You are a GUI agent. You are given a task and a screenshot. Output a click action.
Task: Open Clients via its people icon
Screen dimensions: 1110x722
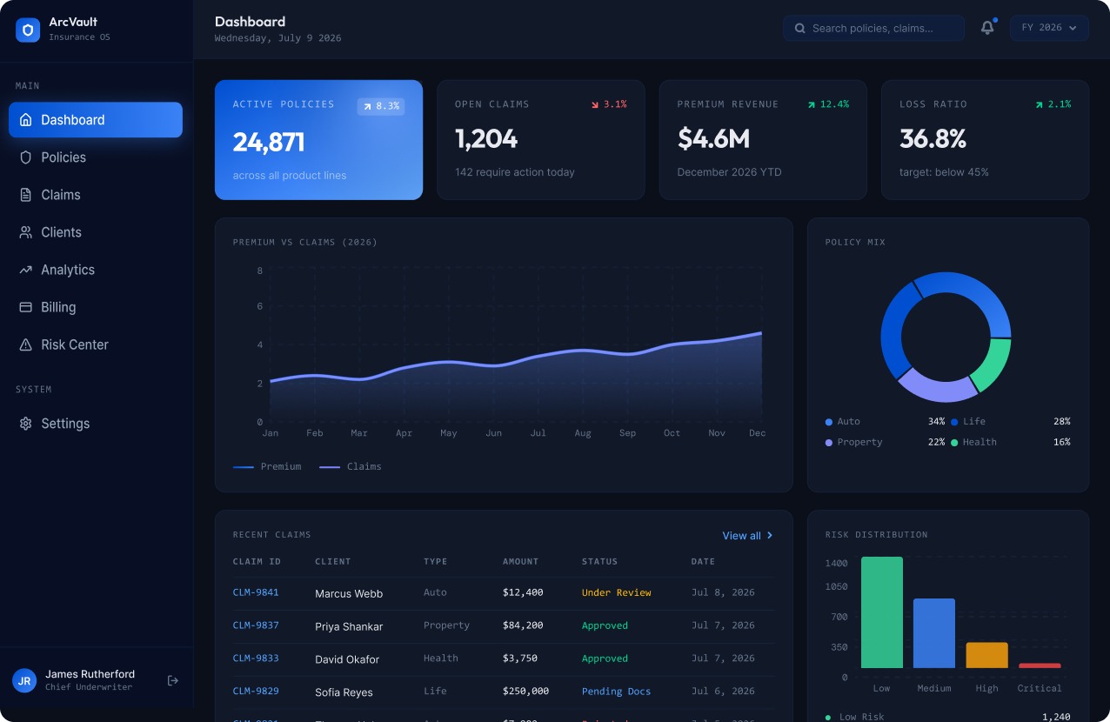(25, 232)
